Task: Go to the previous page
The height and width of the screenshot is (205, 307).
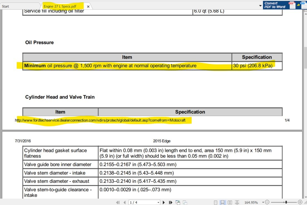Action: click(124, 202)
